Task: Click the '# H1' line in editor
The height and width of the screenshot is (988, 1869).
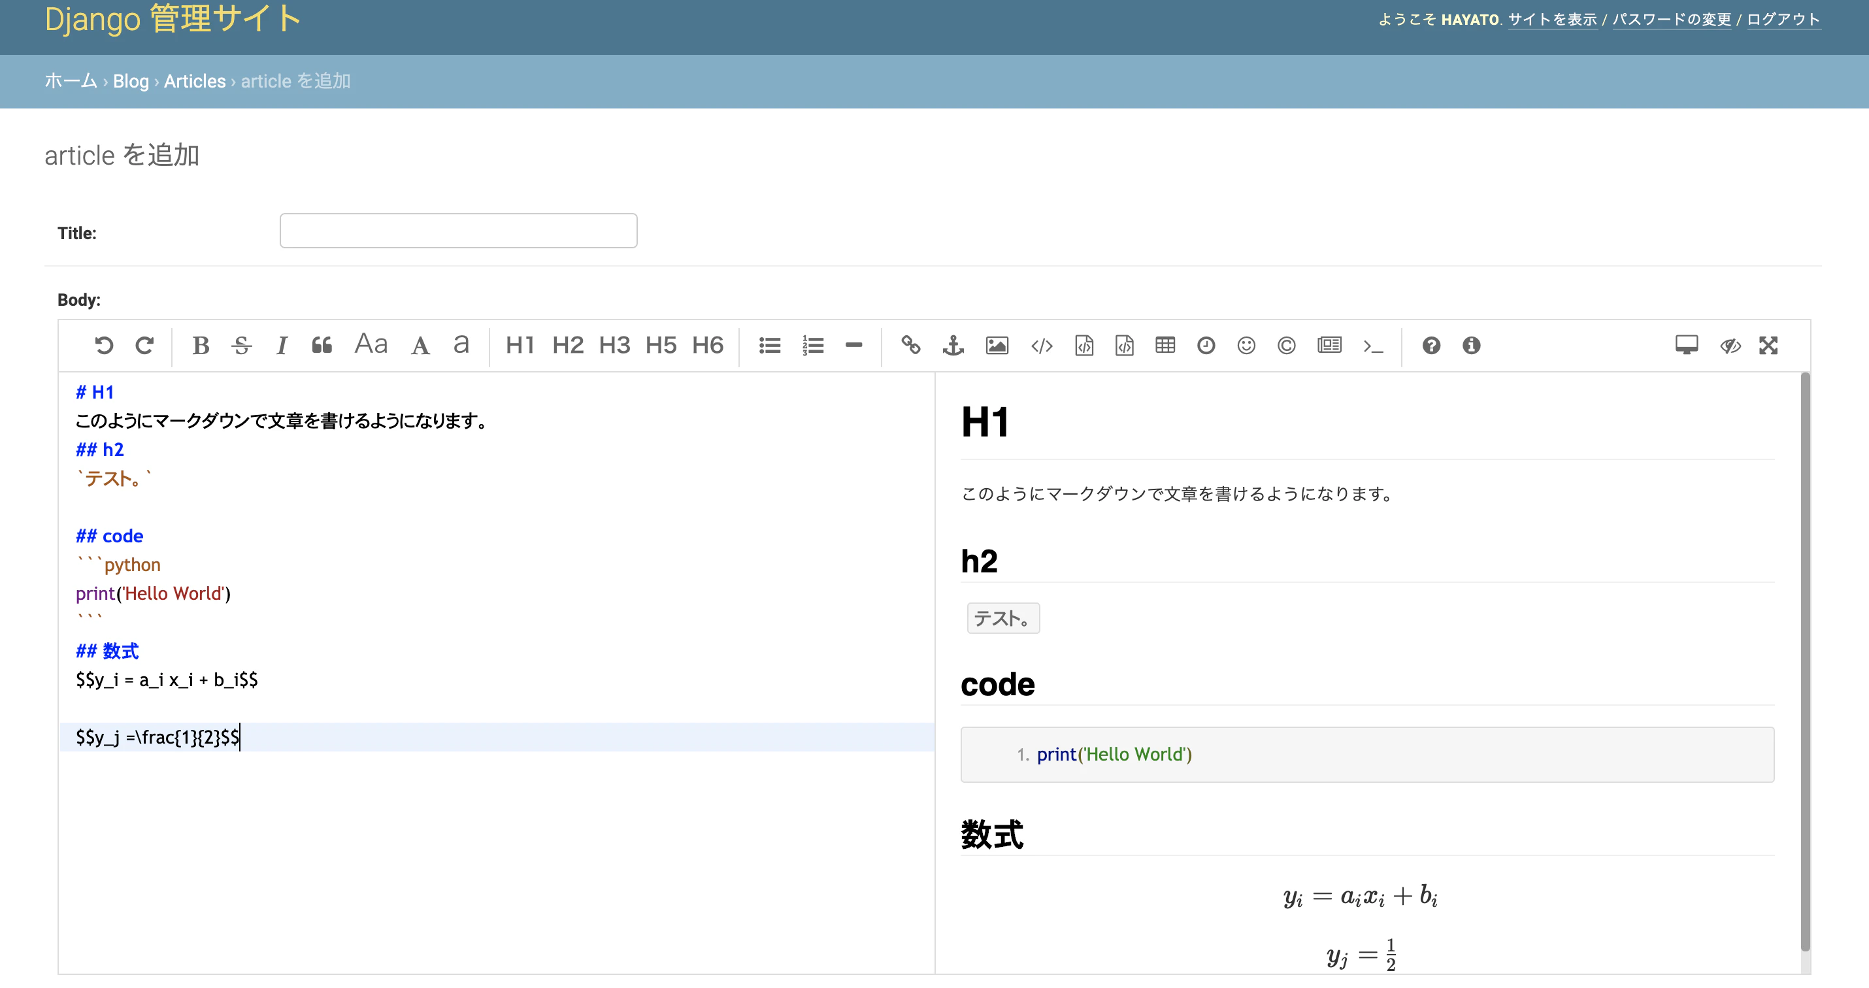Action: [x=94, y=393]
